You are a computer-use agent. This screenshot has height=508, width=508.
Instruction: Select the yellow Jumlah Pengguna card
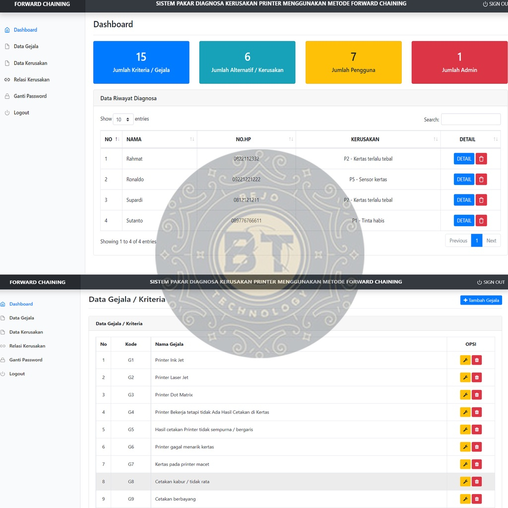click(x=353, y=62)
